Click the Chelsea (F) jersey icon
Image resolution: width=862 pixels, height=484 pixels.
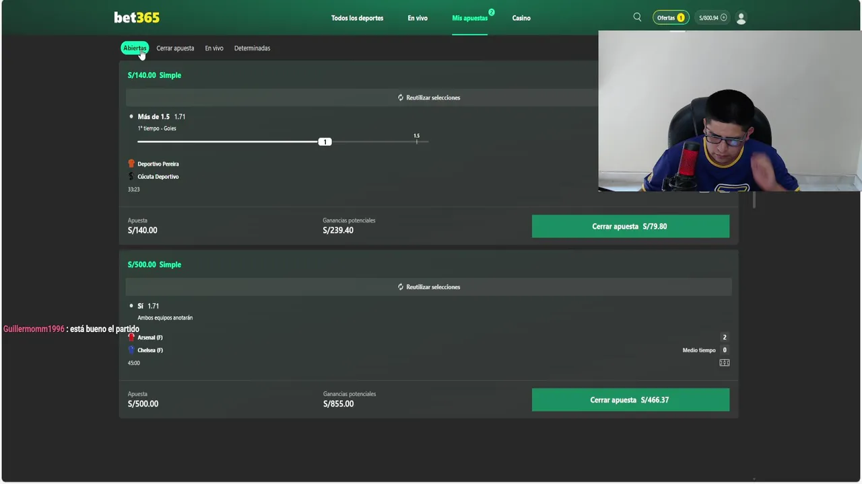[131, 350]
